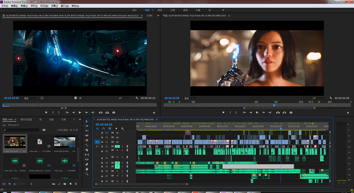
Task: Adjust the project panel thumbnail size slider
Action: point(15,184)
